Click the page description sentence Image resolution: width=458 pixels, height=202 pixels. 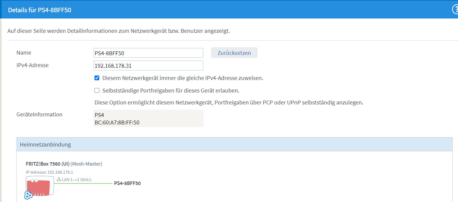tap(119, 31)
